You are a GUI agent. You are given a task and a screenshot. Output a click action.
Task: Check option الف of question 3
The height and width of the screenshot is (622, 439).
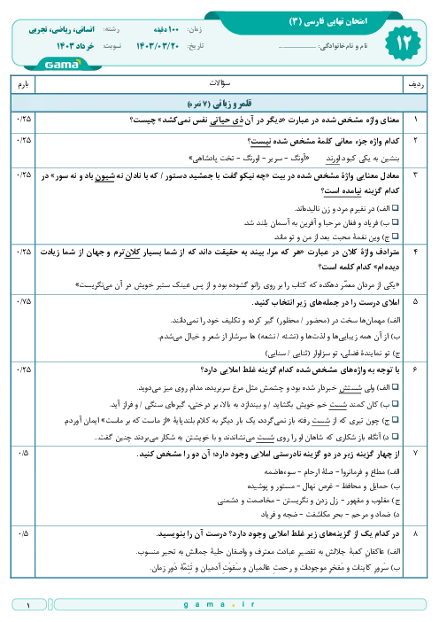coord(395,208)
